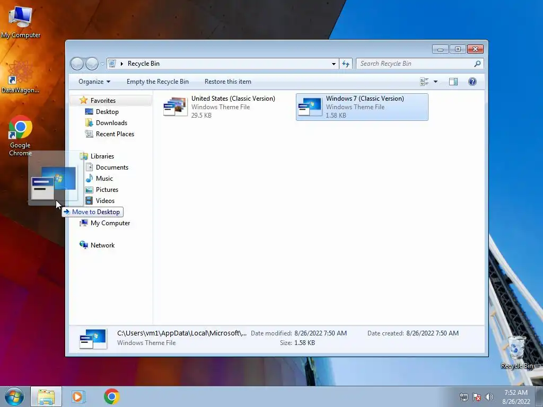The width and height of the screenshot is (543, 407).
Task: Select My Computer in navigation pane
Action: (x=110, y=223)
